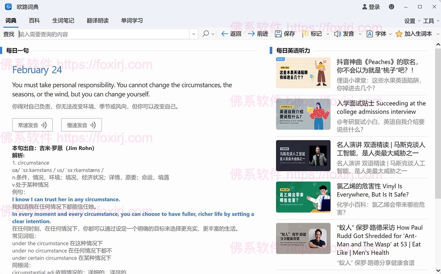441x274 pixels.
Task: Switch to the 百科 tab
Action: coord(34,21)
